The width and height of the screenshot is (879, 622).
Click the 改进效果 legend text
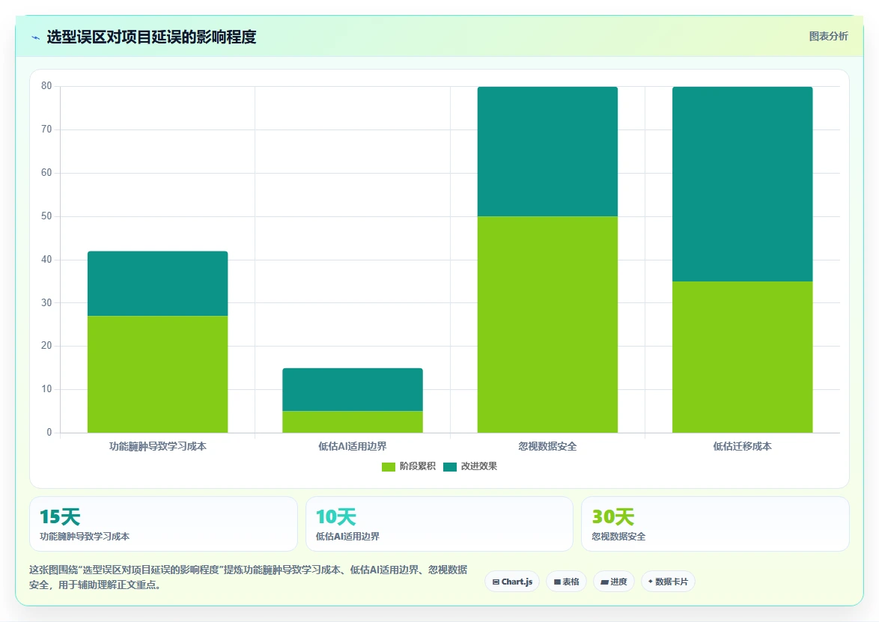(x=478, y=466)
